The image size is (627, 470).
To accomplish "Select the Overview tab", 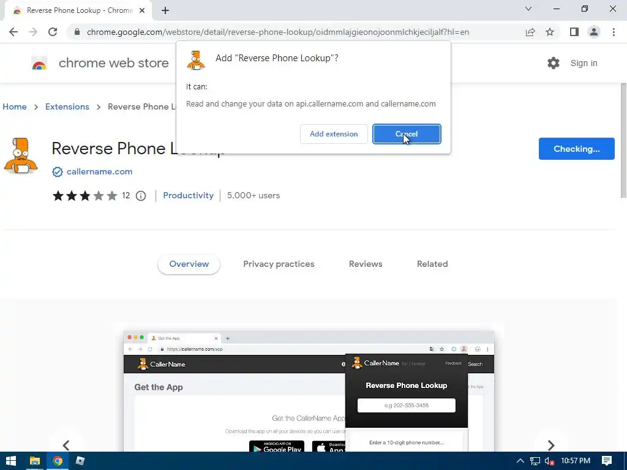I will tap(189, 264).
